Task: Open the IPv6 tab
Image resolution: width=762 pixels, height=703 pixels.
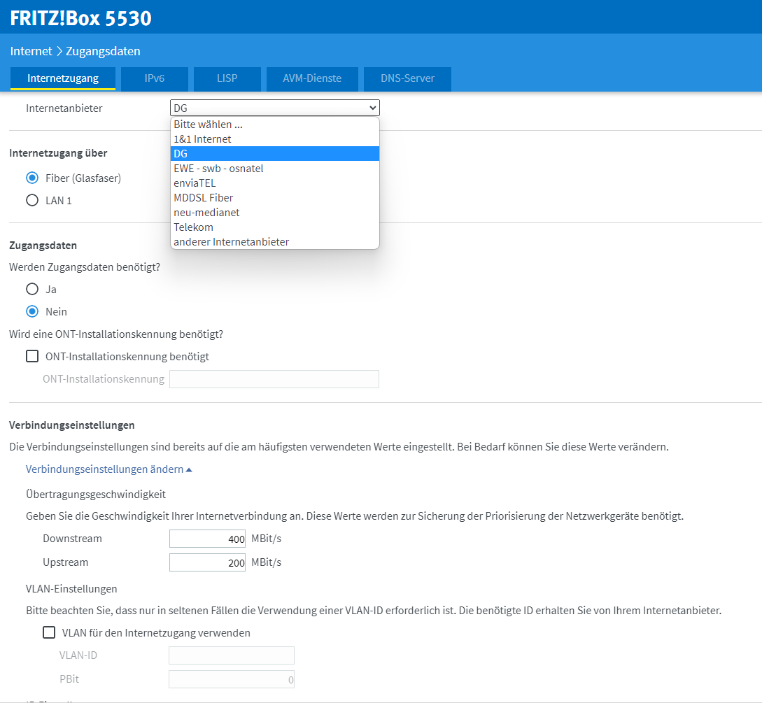Action: 155,79
